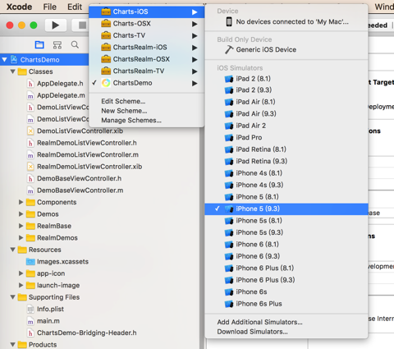The image size is (394, 349).
Task: Choose iPad 2 (8.1) simulator
Action: click(x=286, y=79)
